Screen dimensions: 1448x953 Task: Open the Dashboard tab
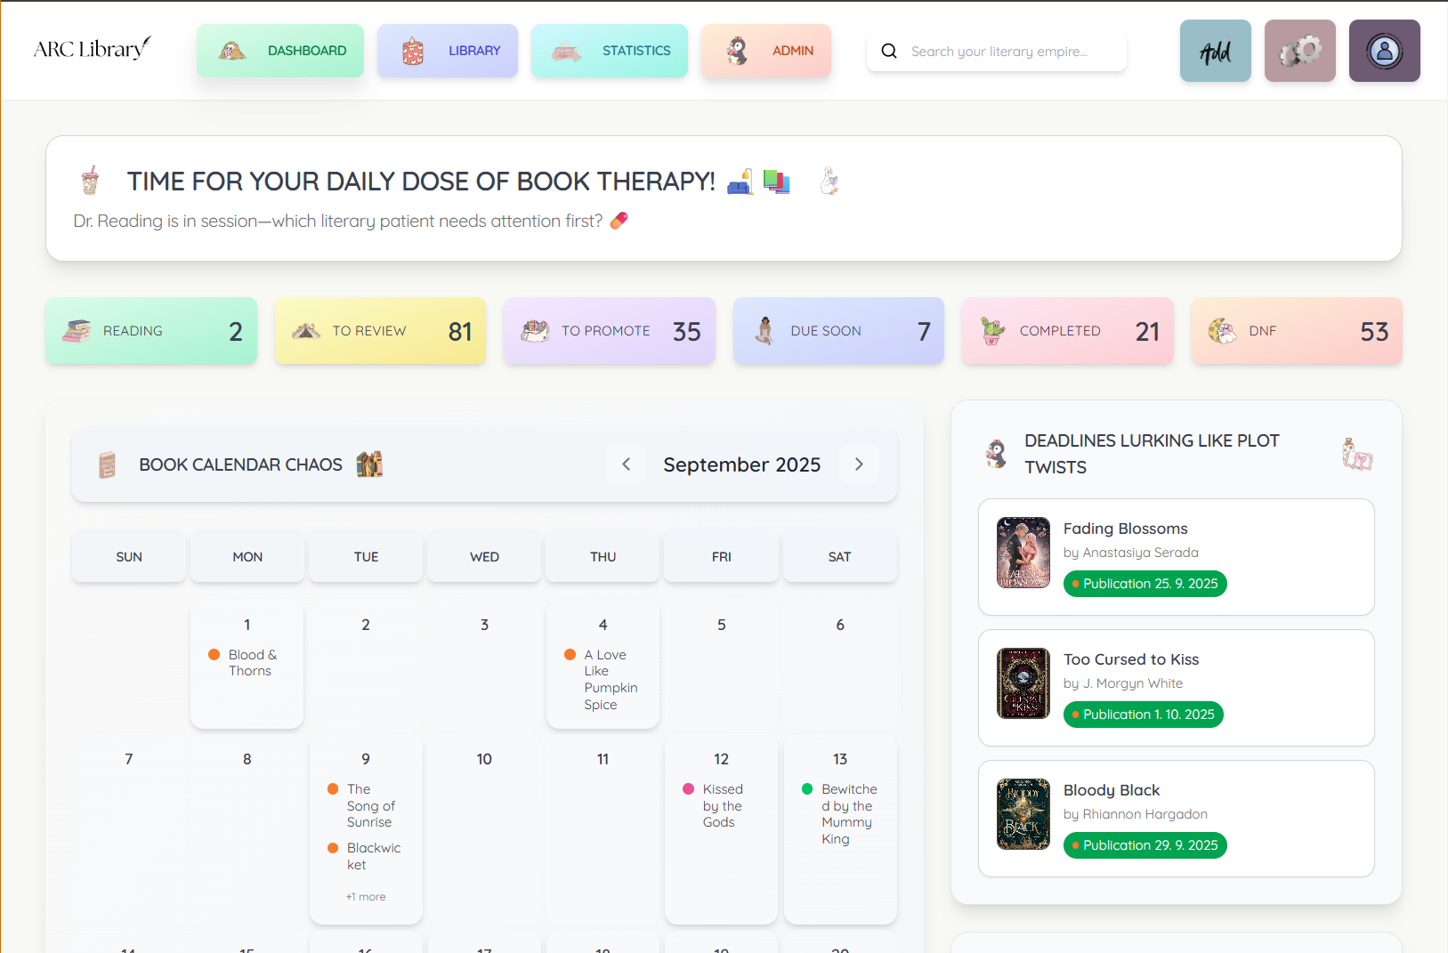click(280, 51)
